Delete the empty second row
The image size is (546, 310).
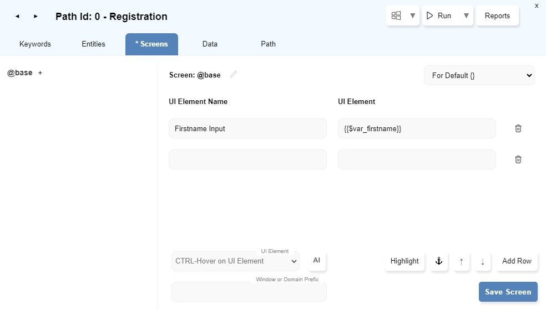(518, 159)
